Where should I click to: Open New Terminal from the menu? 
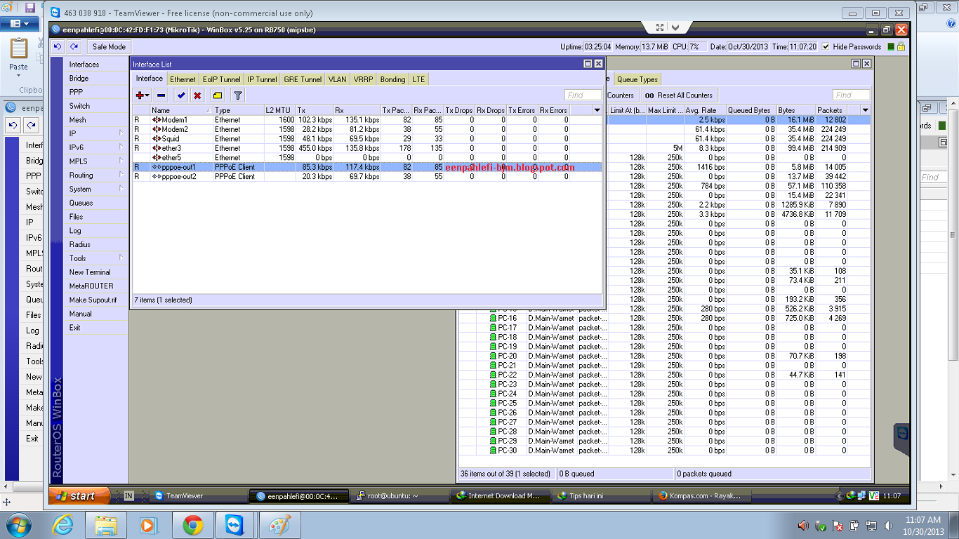click(x=97, y=272)
